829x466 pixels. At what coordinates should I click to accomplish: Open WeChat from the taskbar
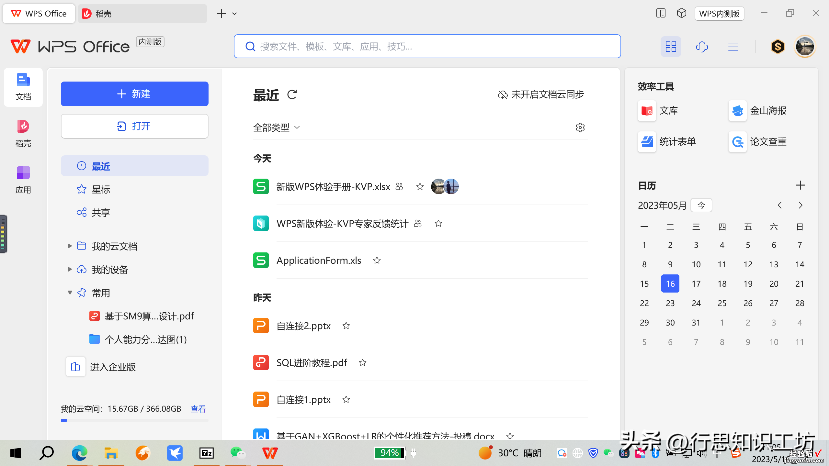(x=238, y=453)
